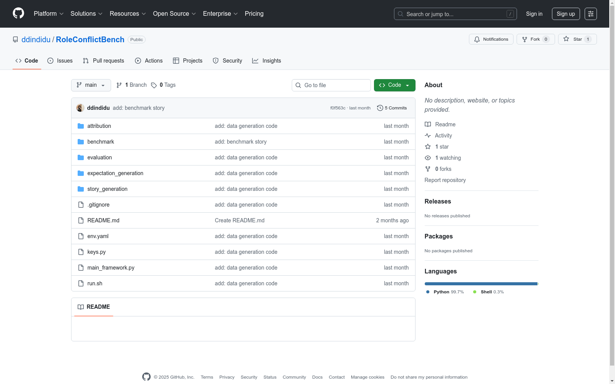Click ddindidu's avatar in commit row
The height and width of the screenshot is (384, 615).
[x=80, y=108]
